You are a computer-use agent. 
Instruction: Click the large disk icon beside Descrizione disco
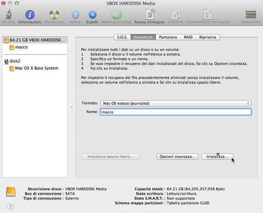[x=11, y=191]
